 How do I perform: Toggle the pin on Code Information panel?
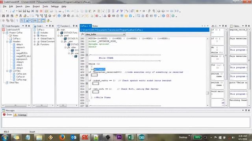[50, 26]
